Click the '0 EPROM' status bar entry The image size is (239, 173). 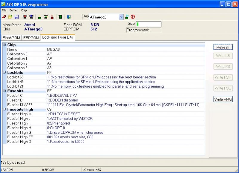click(x=48, y=170)
